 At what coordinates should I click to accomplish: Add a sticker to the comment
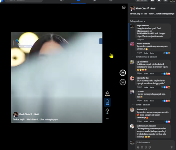pyautogui.click(x=150, y=147)
